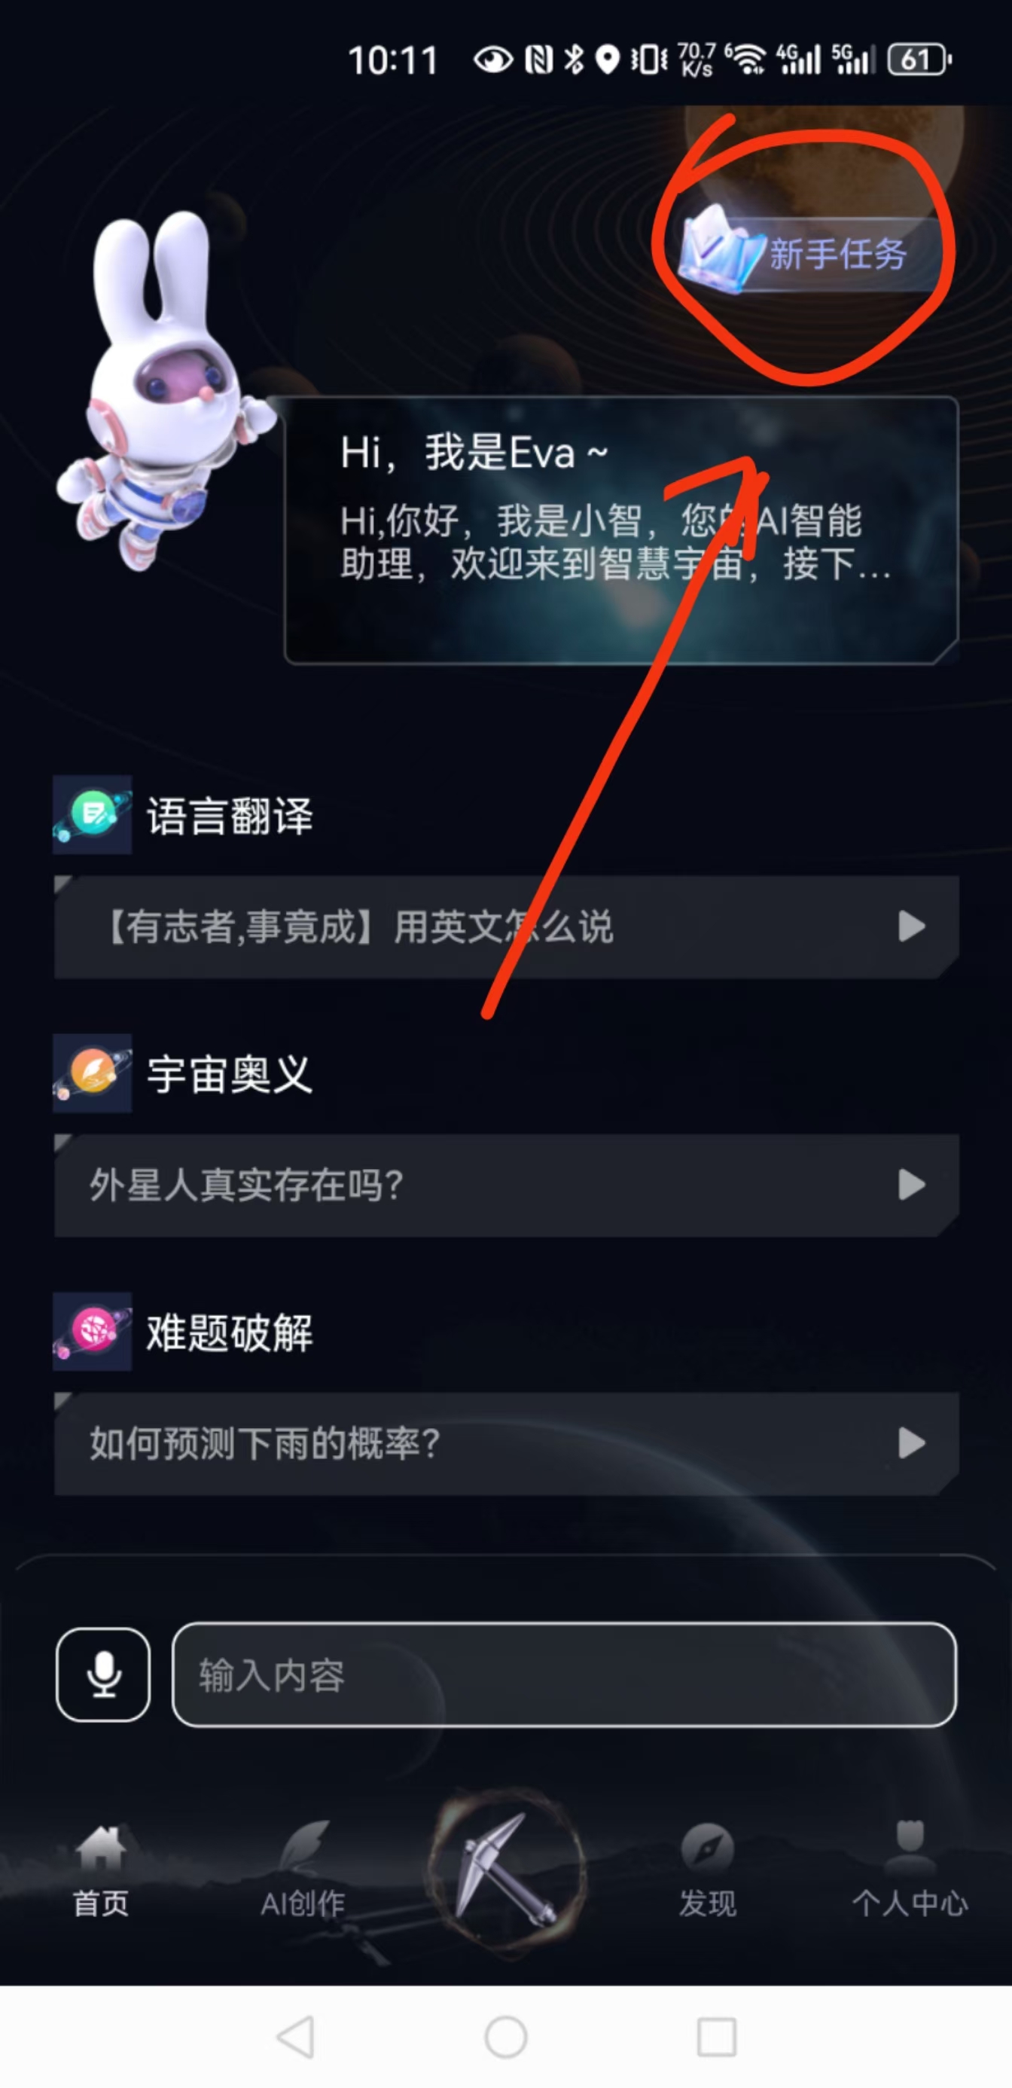Expand Eva's truncated greeting message bubble
The width and height of the screenshot is (1012, 2088).
[x=621, y=531]
